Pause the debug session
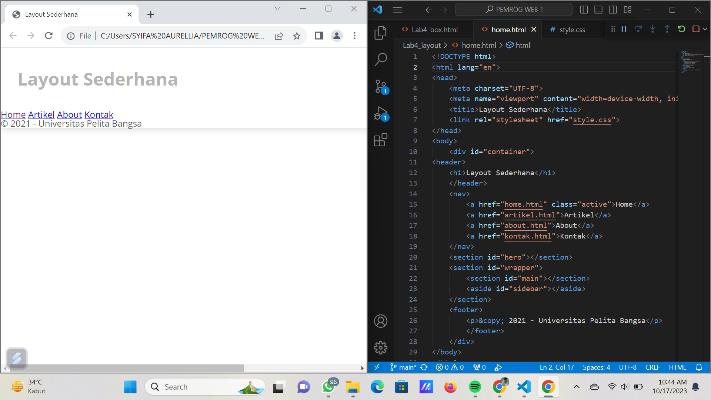Viewport: 711px width, 400px height. point(624,29)
